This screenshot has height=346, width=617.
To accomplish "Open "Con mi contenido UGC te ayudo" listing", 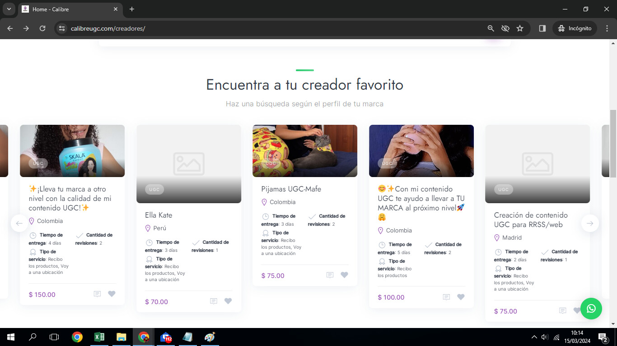I will click(x=421, y=203).
